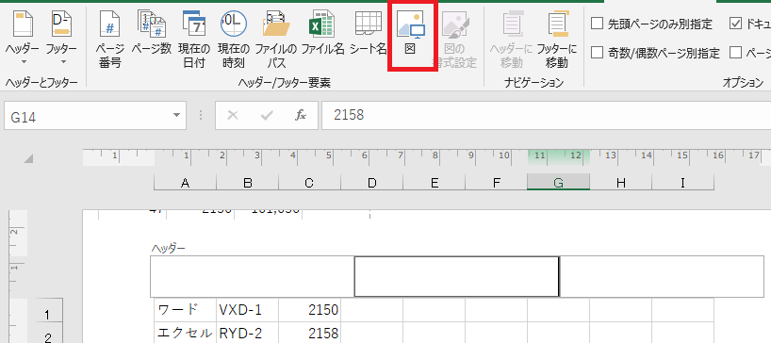Image resolution: width=771 pixels, height=343 pixels.
Task: Select column D header
Action: click(371, 183)
